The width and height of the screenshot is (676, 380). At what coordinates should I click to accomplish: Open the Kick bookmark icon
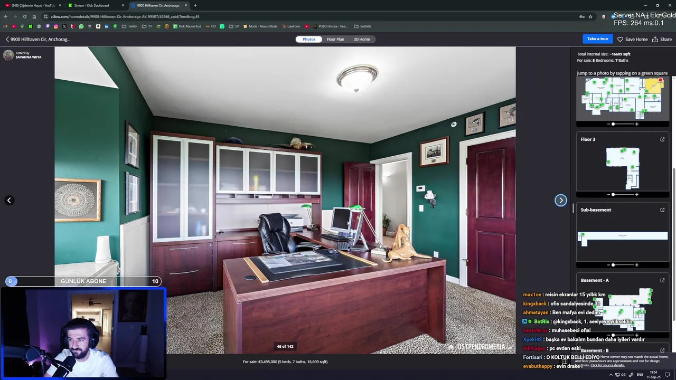pyautogui.click(x=31, y=26)
